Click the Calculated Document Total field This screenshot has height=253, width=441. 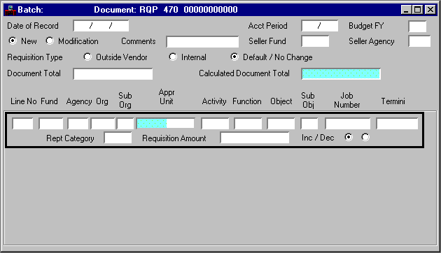(x=341, y=74)
